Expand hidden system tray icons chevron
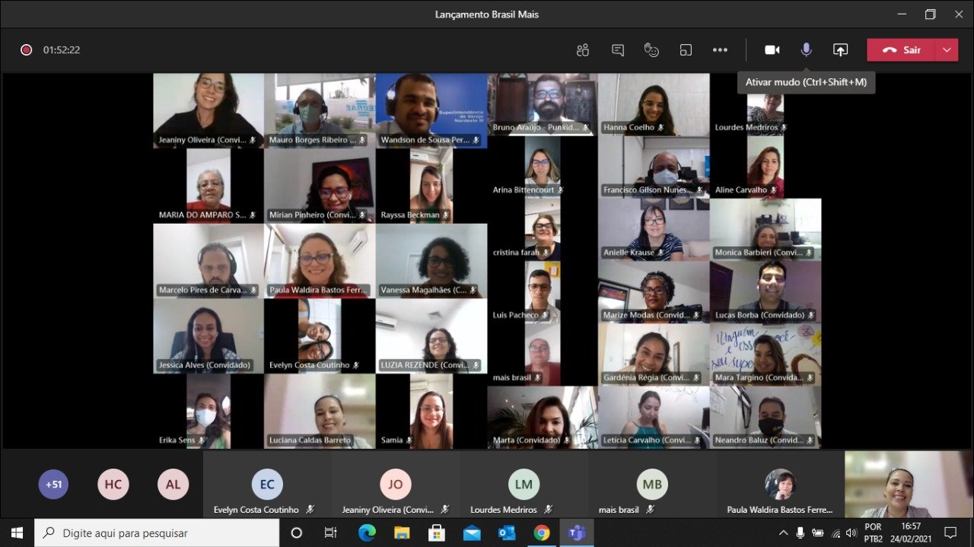This screenshot has width=974, height=547. (783, 533)
